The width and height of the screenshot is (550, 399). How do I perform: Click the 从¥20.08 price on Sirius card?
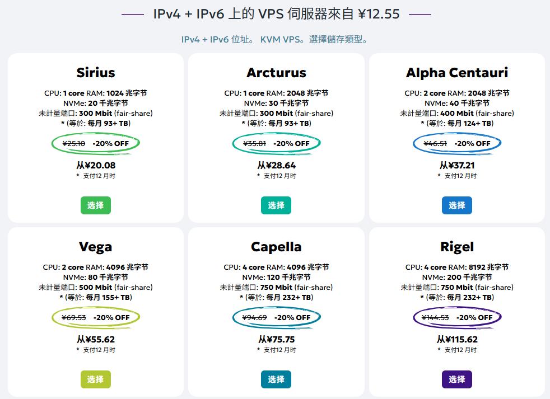96,165
